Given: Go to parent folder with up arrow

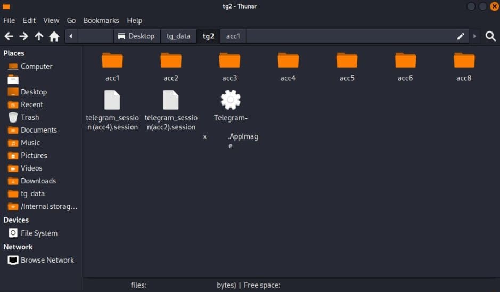Looking at the screenshot, I should coord(39,36).
